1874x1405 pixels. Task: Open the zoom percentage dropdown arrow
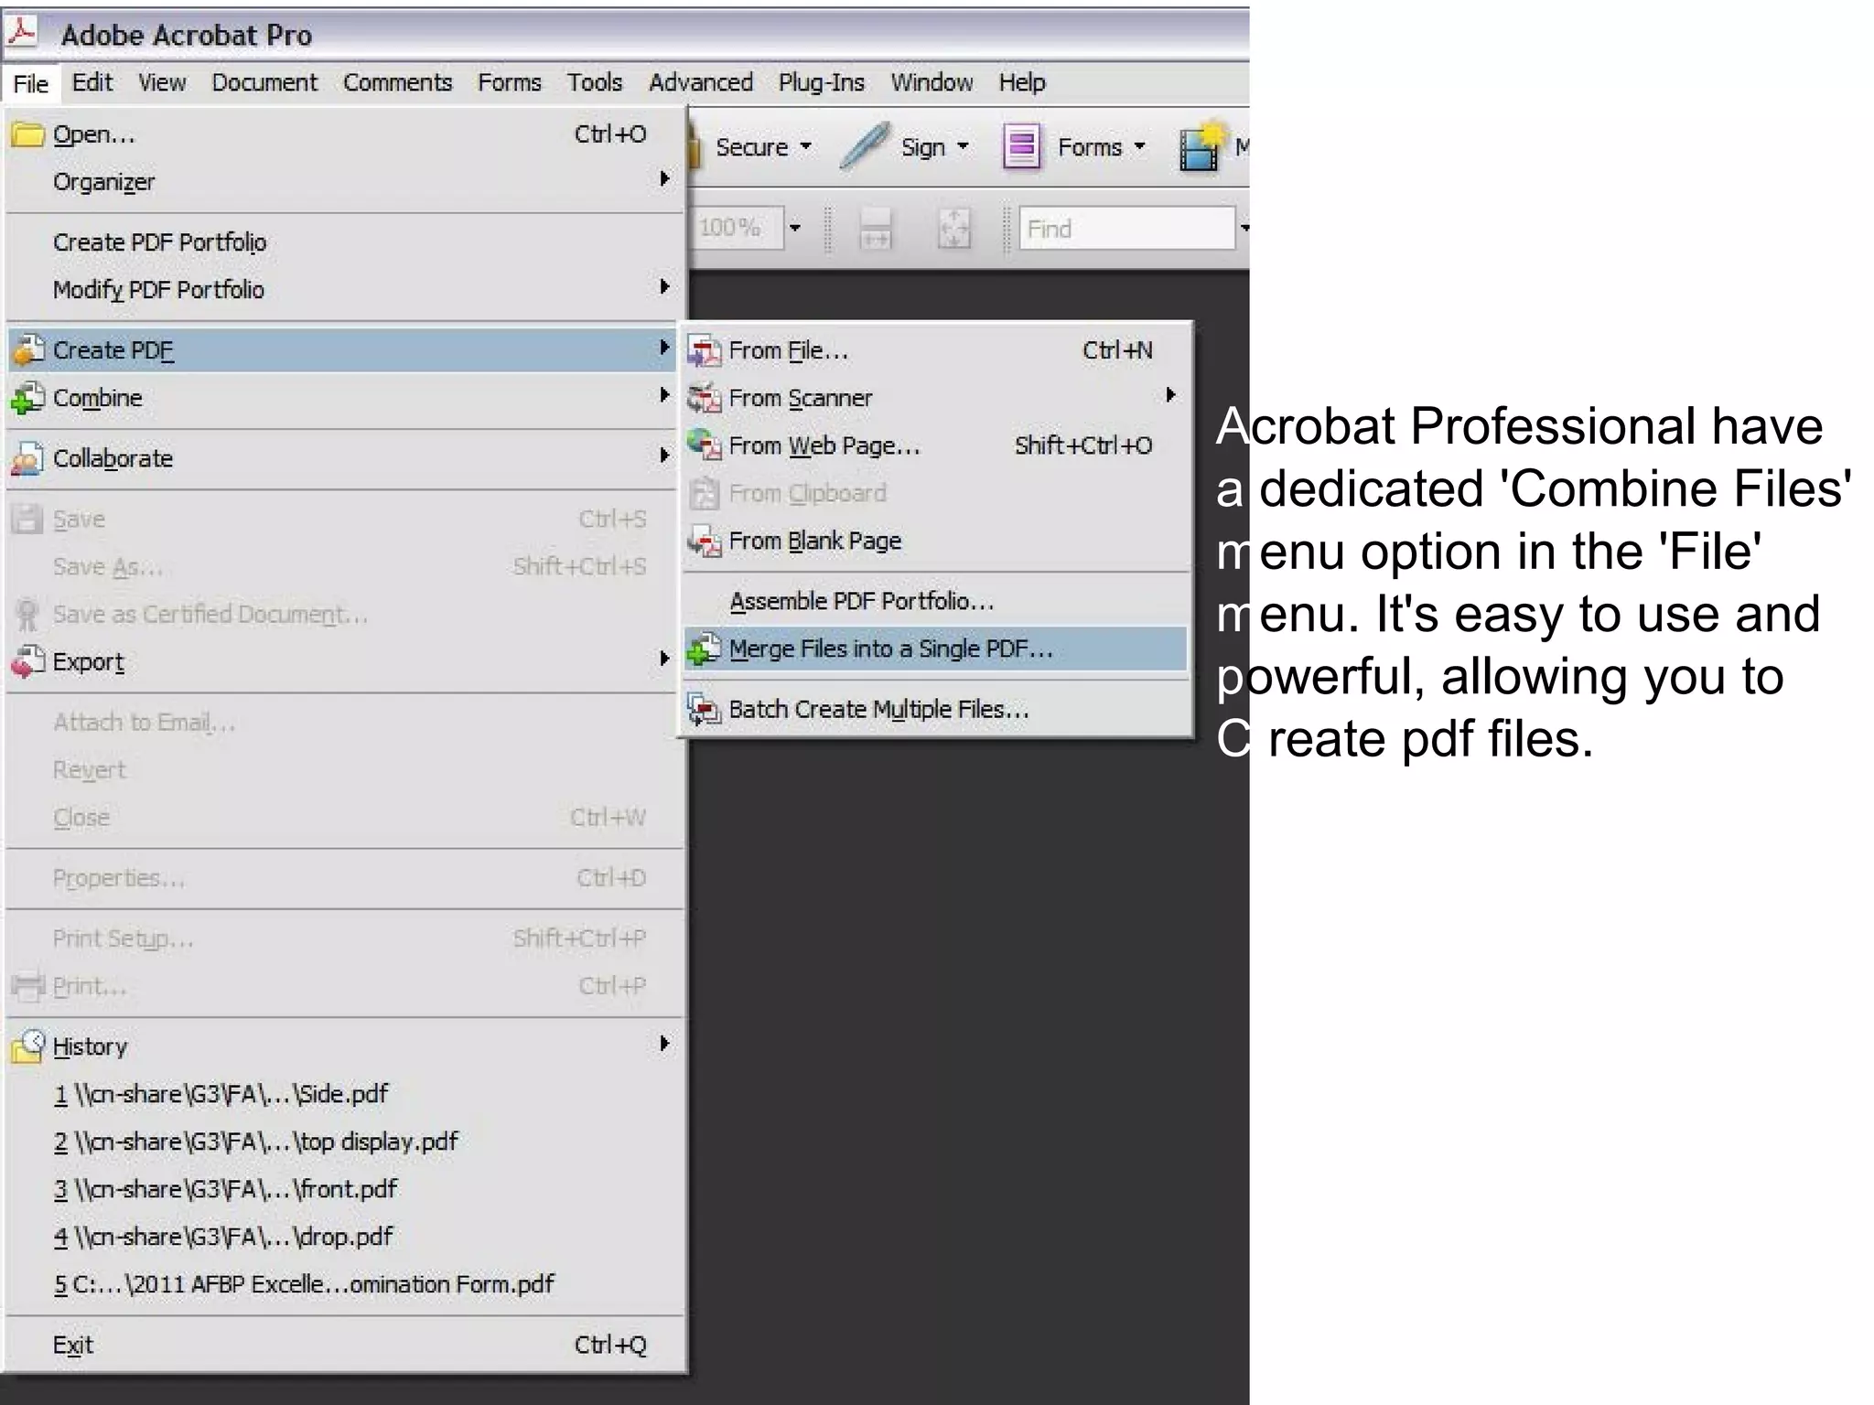click(x=795, y=228)
